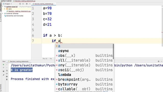Click code line 'd=21'
This screenshot has height=92, width=163.
[47, 25]
